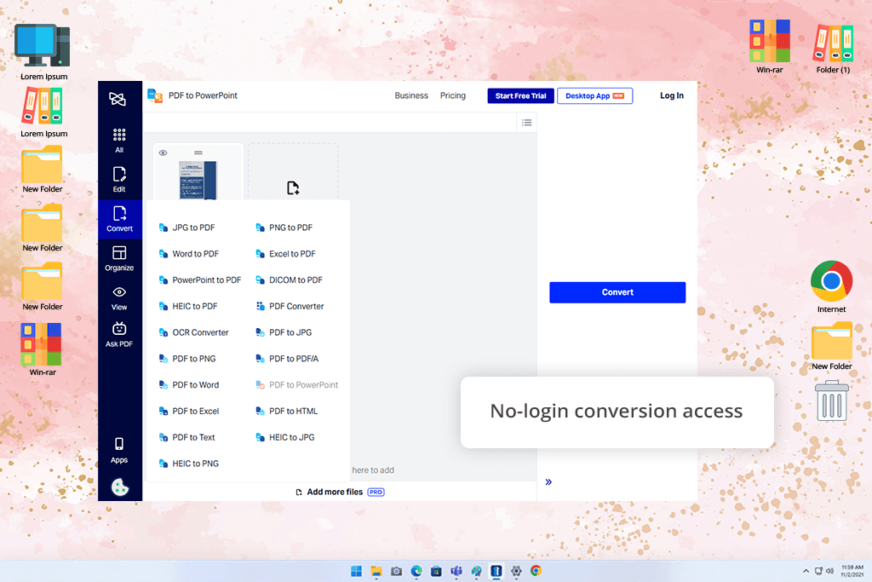
Task: Open OCR Converter
Action: click(x=194, y=332)
